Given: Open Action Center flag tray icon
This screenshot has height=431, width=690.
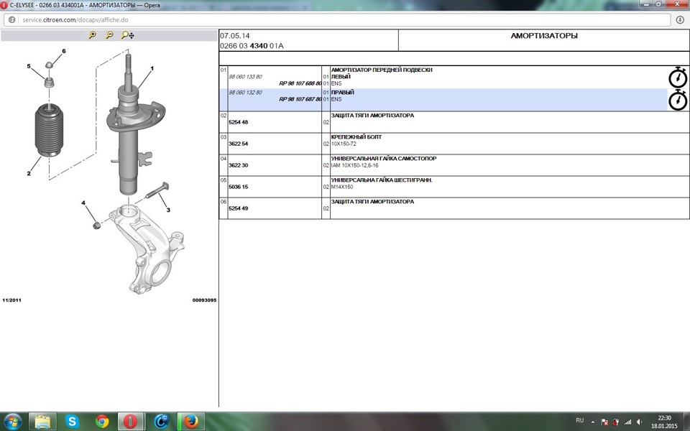Looking at the screenshot, I should [x=604, y=422].
